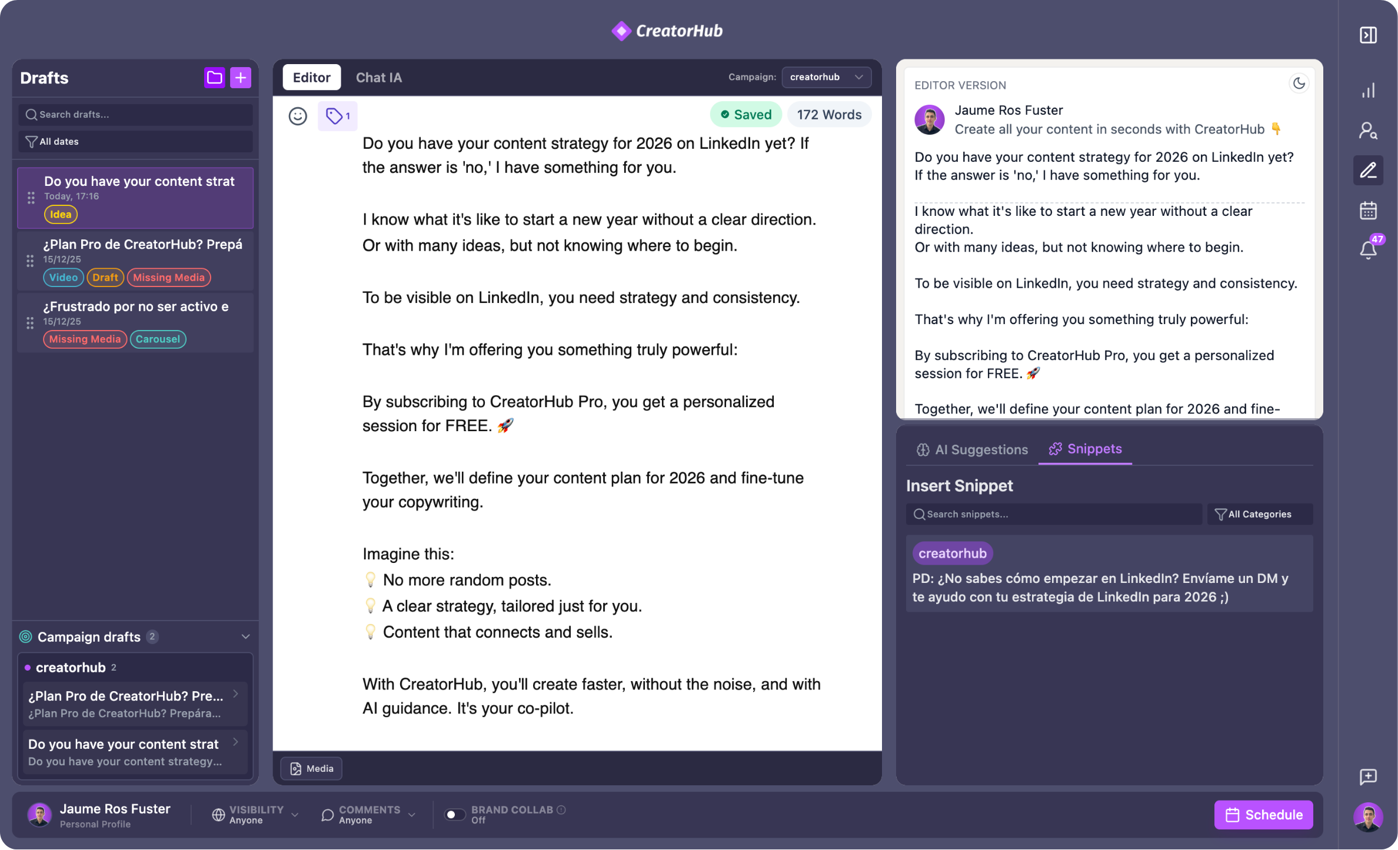This screenshot has width=1398, height=850.
Task: Open the calendar panel in right sidebar
Action: coord(1368,210)
